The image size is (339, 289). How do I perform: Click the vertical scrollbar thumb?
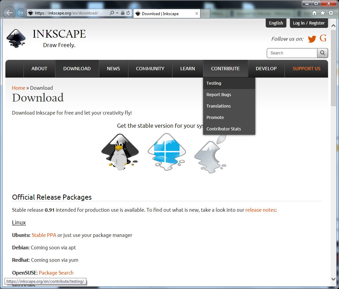pyautogui.click(x=333, y=68)
